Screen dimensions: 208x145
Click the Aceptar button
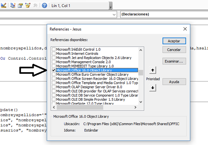174,41
